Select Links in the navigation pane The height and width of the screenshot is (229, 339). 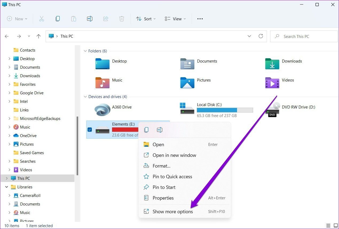tap(24, 110)
